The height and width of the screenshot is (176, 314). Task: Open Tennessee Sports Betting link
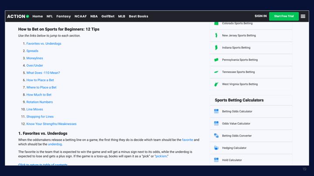238,72
